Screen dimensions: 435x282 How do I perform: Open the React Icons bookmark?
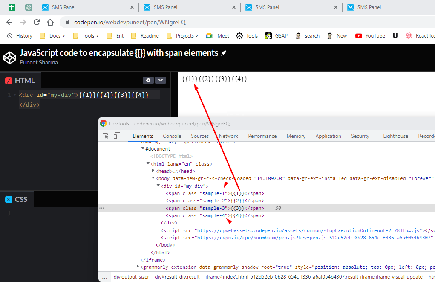(420, 36)
